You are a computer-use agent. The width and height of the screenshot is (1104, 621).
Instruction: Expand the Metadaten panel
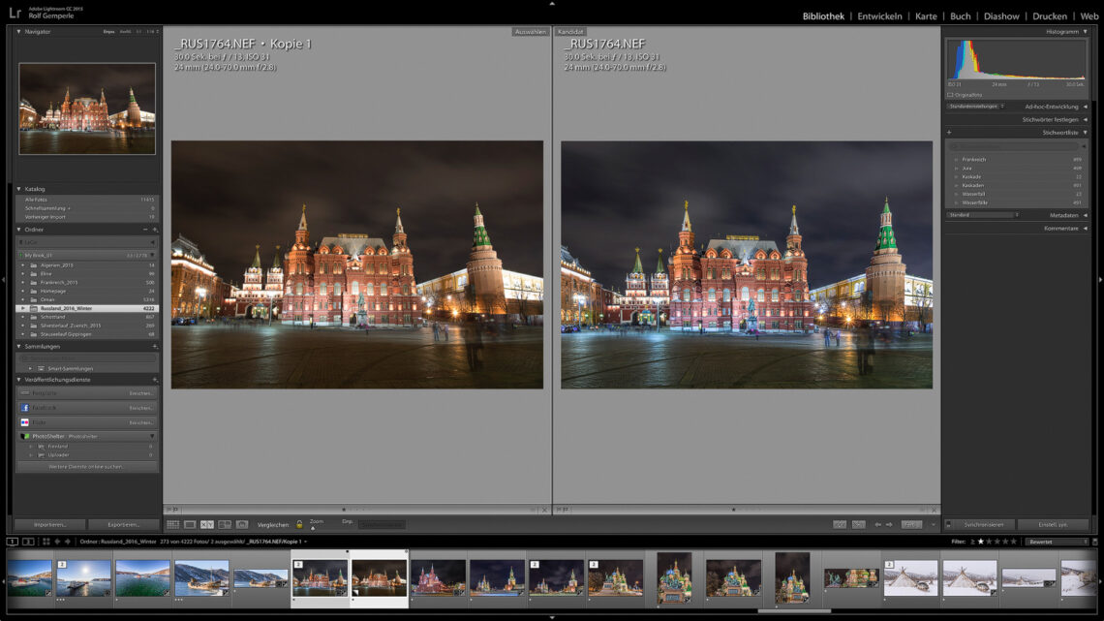(x=1085, y=215)
